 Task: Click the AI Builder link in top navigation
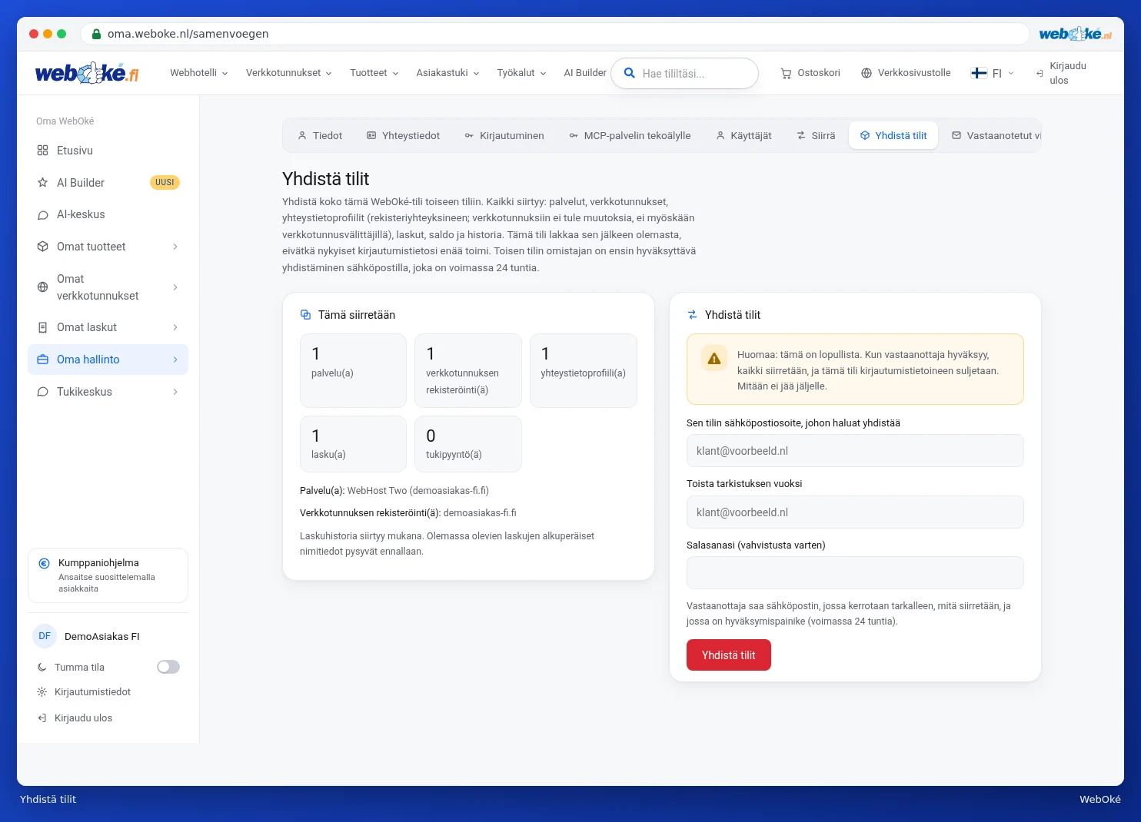pos(585,73)
